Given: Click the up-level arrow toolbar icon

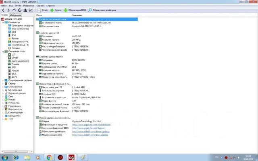Looking at the screenshot, I should click(x=14, y=10).
